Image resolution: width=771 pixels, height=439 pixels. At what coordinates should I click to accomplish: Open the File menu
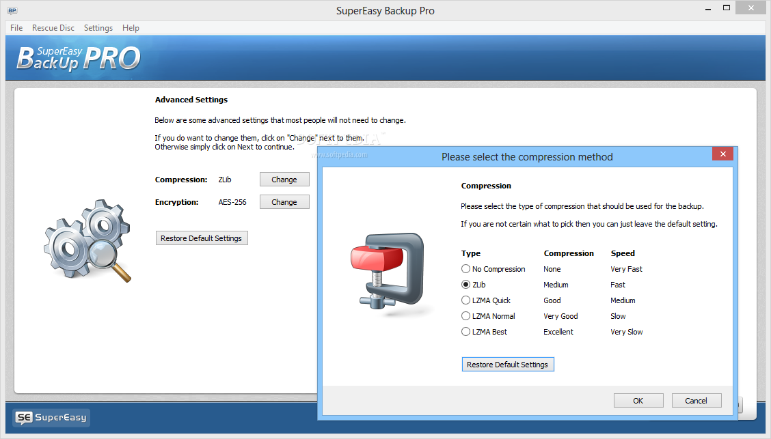16,28
